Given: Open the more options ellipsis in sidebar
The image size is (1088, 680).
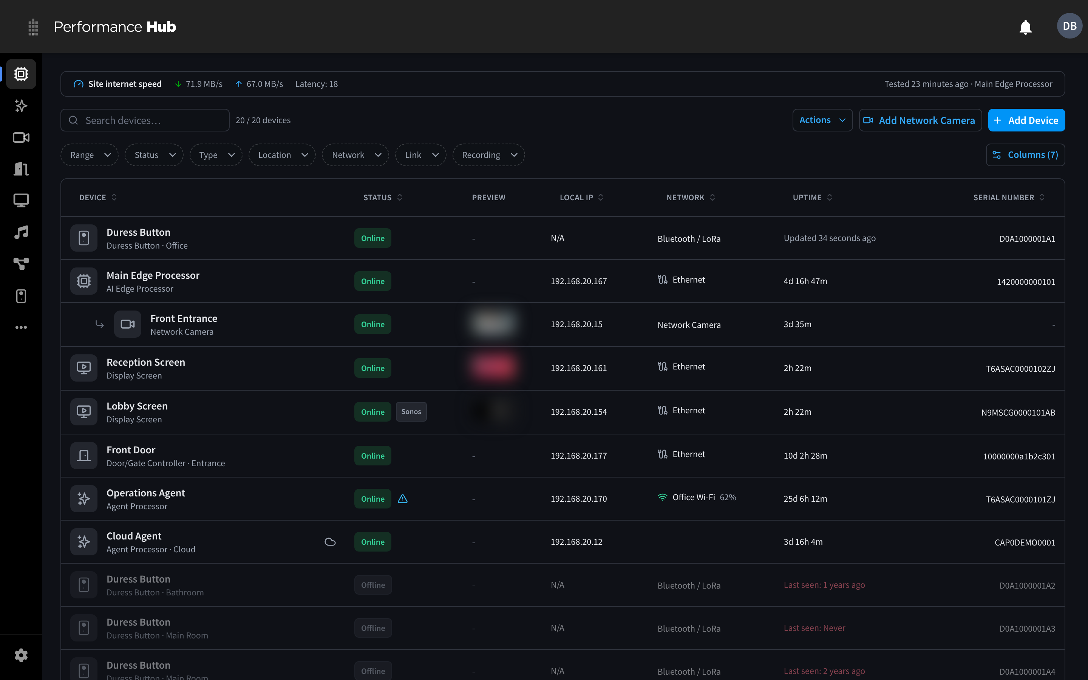Looking at the screenshot, I should 21,328.
